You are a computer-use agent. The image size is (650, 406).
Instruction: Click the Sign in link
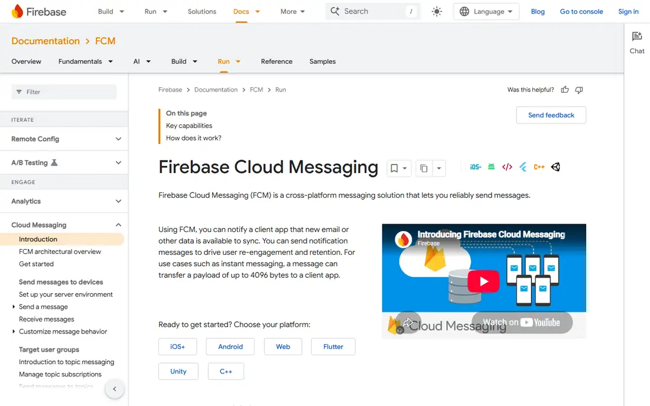pyautogui.click(x=628, y=12)
